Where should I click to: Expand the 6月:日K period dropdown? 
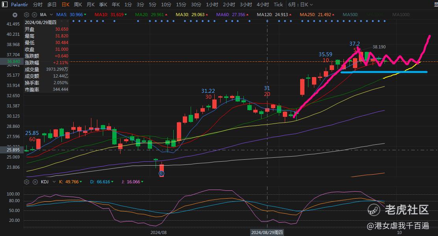(x=300, y=4)
